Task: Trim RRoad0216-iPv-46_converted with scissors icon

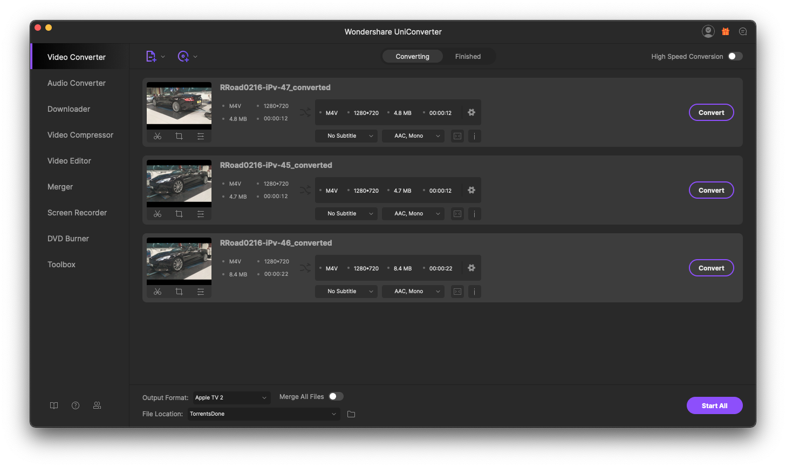Action: pyautogui.click(x=158, y=292)
